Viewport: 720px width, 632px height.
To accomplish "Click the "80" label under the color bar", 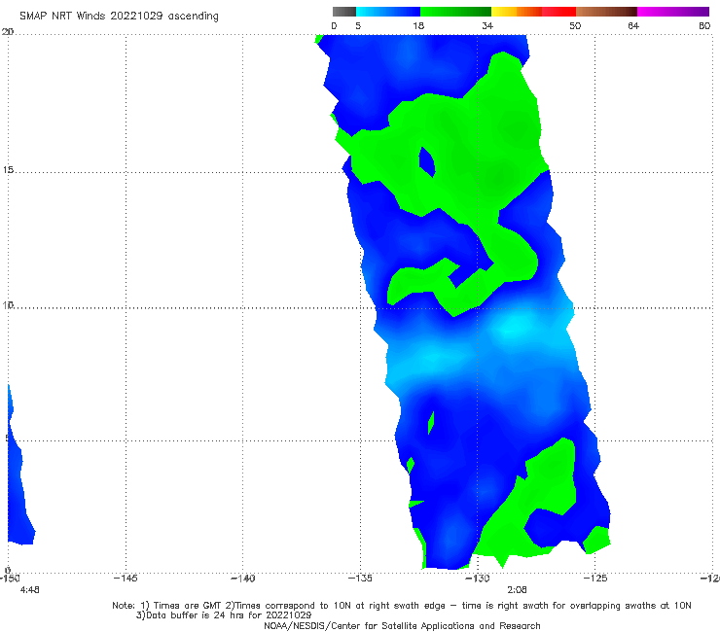I will click(704, 26).
